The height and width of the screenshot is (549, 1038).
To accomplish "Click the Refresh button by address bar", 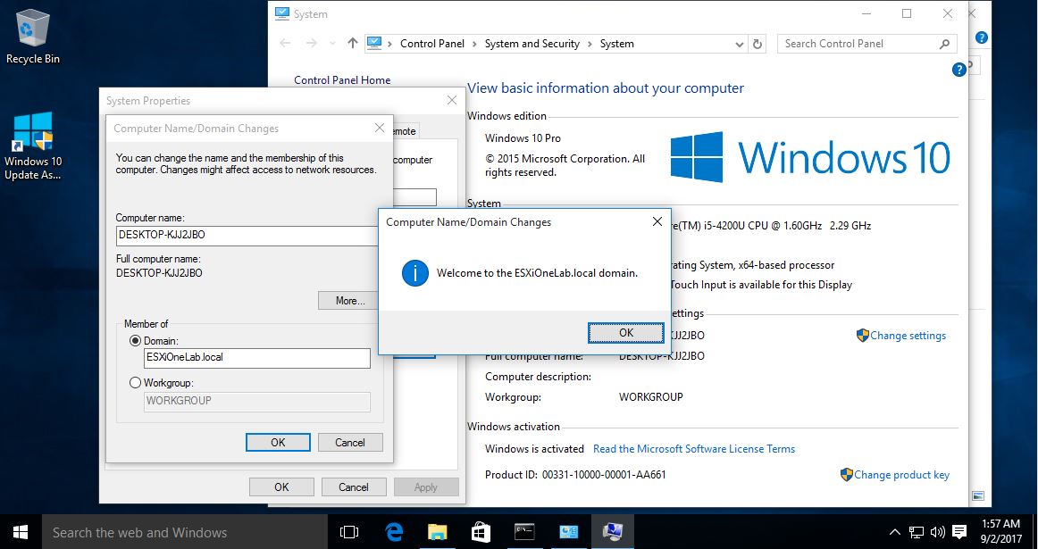I will [758, 45].
